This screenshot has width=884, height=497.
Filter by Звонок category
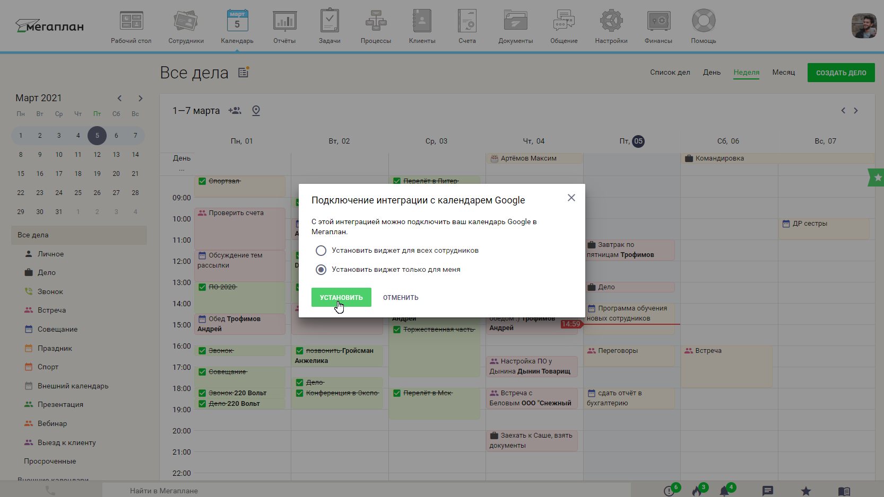click(x=50, y=292)
